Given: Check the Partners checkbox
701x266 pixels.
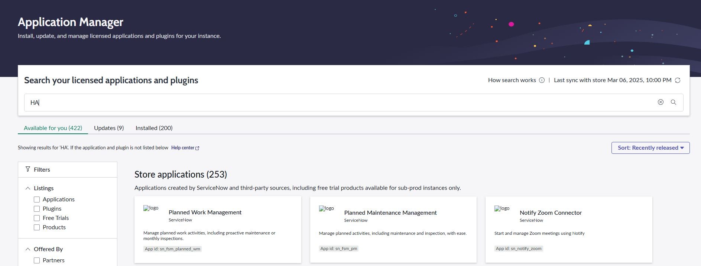Looking at the screenshot, I should coord(37,260).
